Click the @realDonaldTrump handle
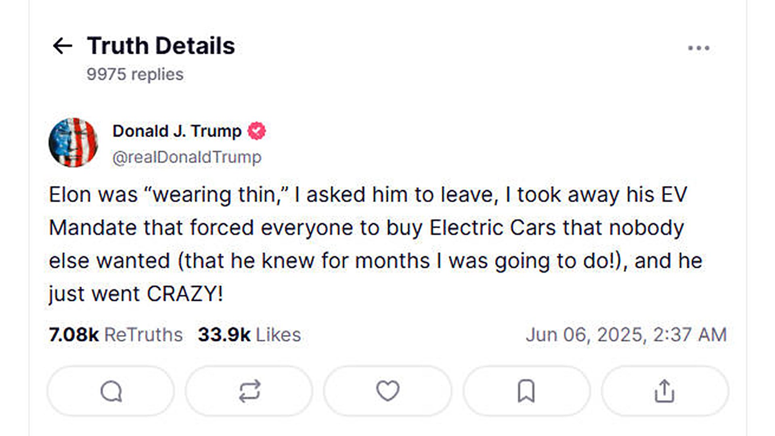Screen dimensions: 775x436 187,157
